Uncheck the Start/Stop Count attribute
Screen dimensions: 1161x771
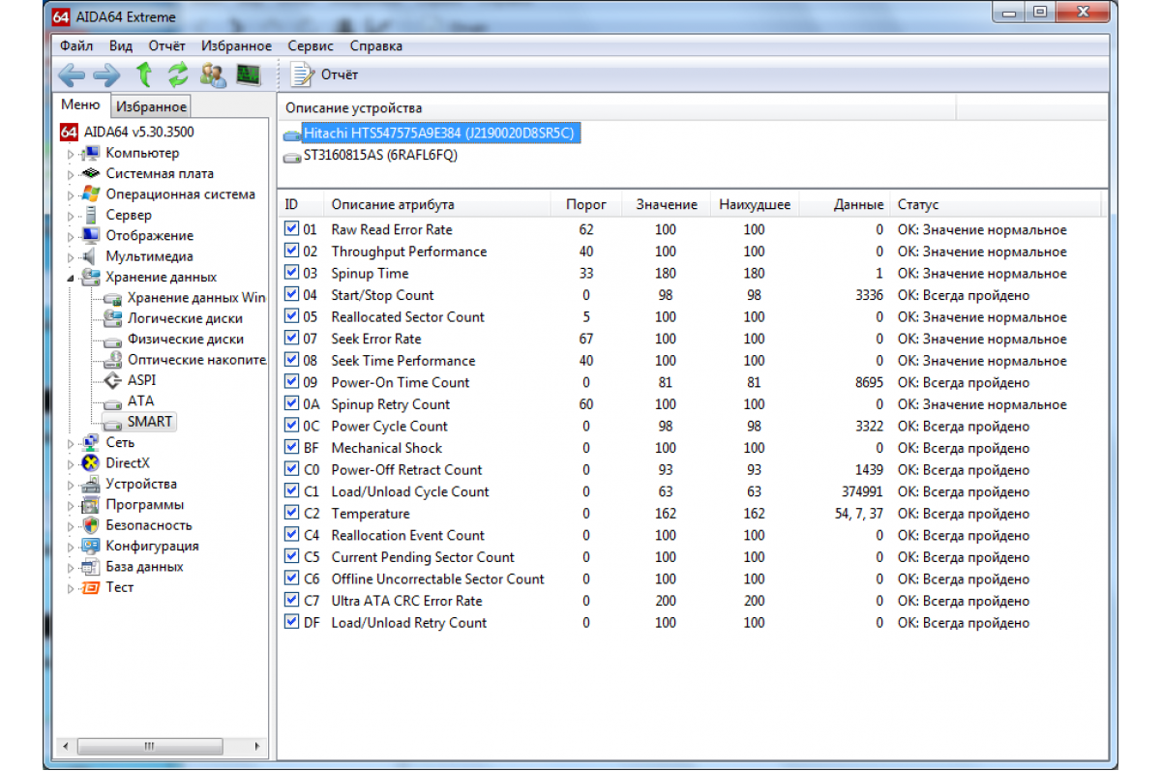pos(291,295)
